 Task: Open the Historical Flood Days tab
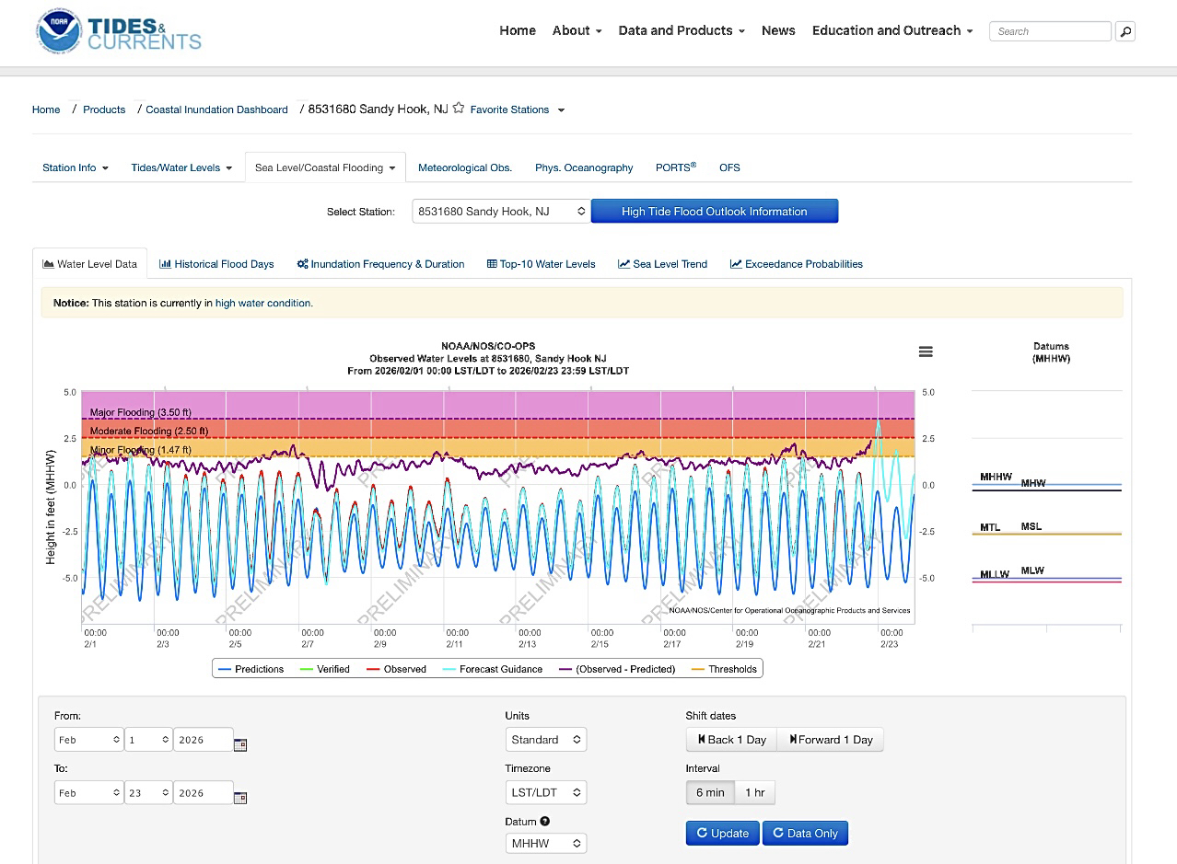(216, 264)
